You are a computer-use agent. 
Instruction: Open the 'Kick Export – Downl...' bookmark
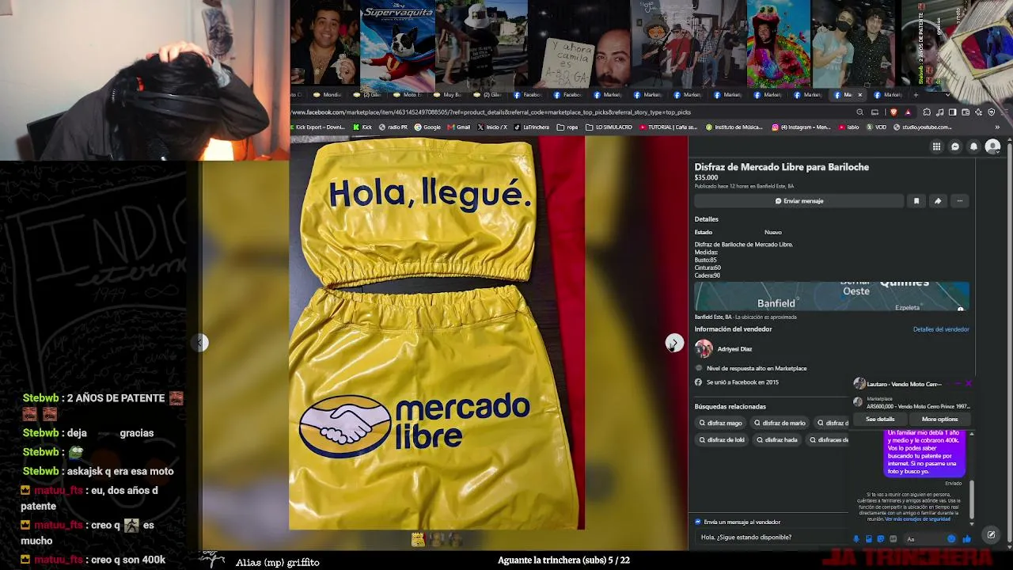coord(319,127)
